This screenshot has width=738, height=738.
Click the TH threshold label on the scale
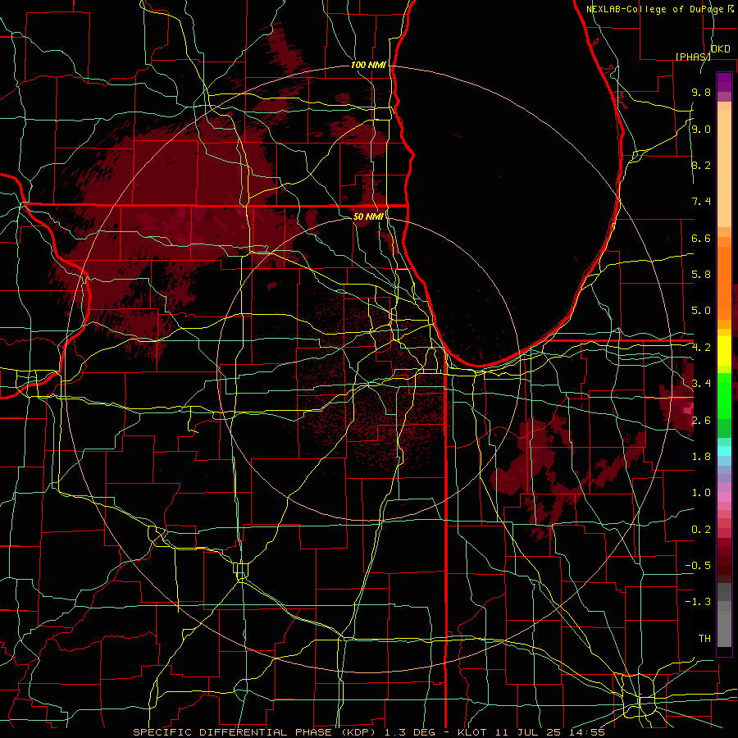[x=704, y=639]
